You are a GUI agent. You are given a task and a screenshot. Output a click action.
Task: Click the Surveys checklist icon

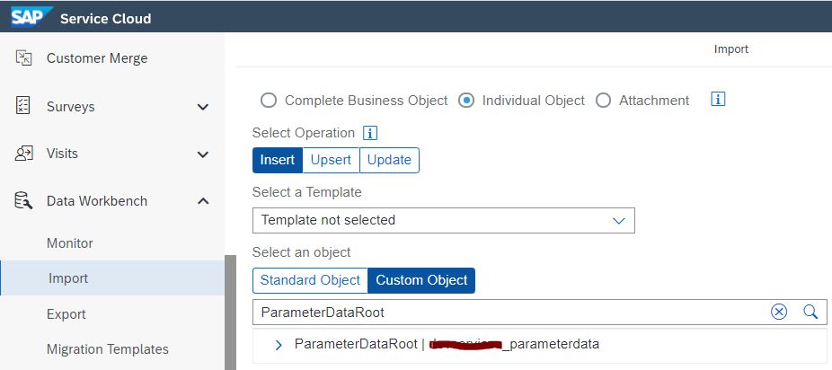click(x=24, y=106)
